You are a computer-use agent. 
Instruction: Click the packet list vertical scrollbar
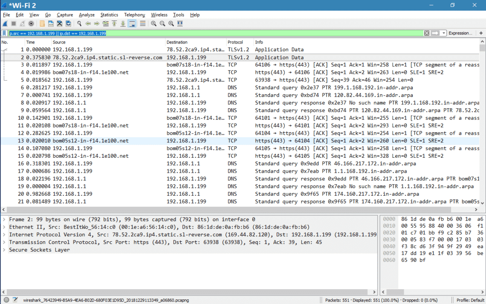point(482,122)
